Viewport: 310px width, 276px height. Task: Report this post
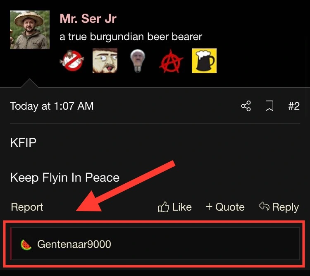click(27, 207)
